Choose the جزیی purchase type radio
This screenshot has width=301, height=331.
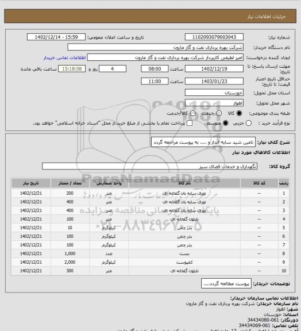tap(249, 123)
